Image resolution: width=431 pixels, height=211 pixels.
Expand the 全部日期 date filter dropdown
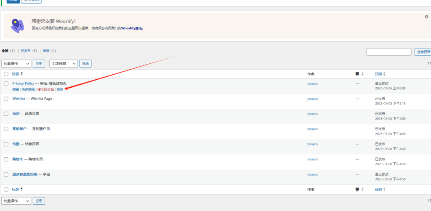coord(64,64)
